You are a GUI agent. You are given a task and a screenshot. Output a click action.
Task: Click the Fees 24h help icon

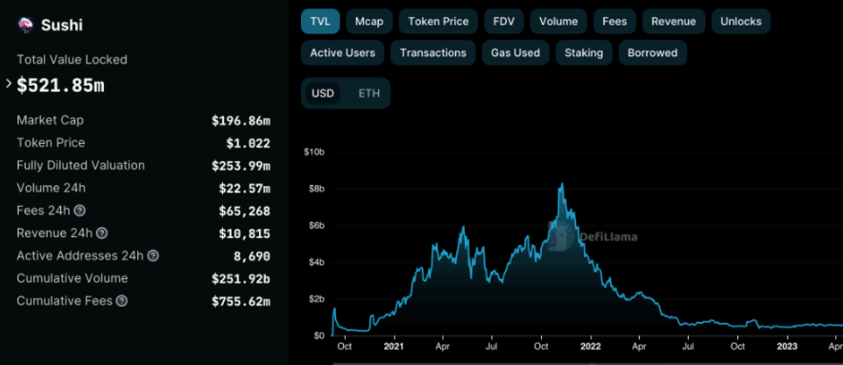(80, 211)
